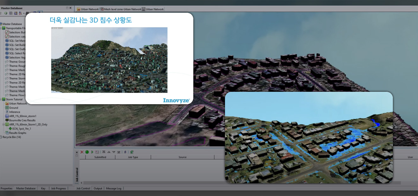Image resolution: width=418 pixels, height=196 pixels.
Task: Click the red X cancel job icon
Action: pos(82,152)
